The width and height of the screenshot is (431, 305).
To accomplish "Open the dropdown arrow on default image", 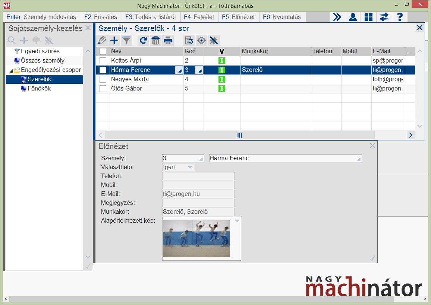I will 237,221.
